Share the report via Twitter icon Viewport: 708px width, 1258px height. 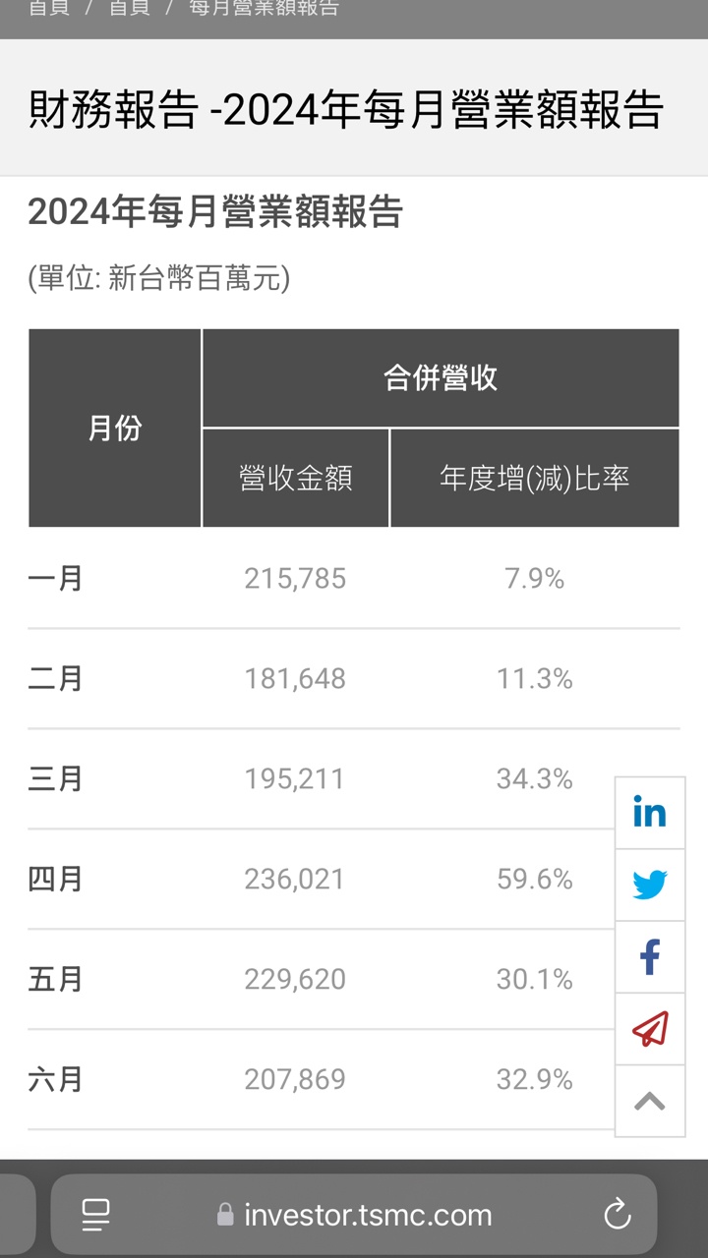tap(649, 885)
